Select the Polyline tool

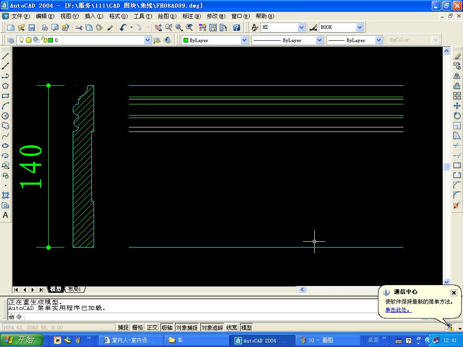tap(5, 76)
